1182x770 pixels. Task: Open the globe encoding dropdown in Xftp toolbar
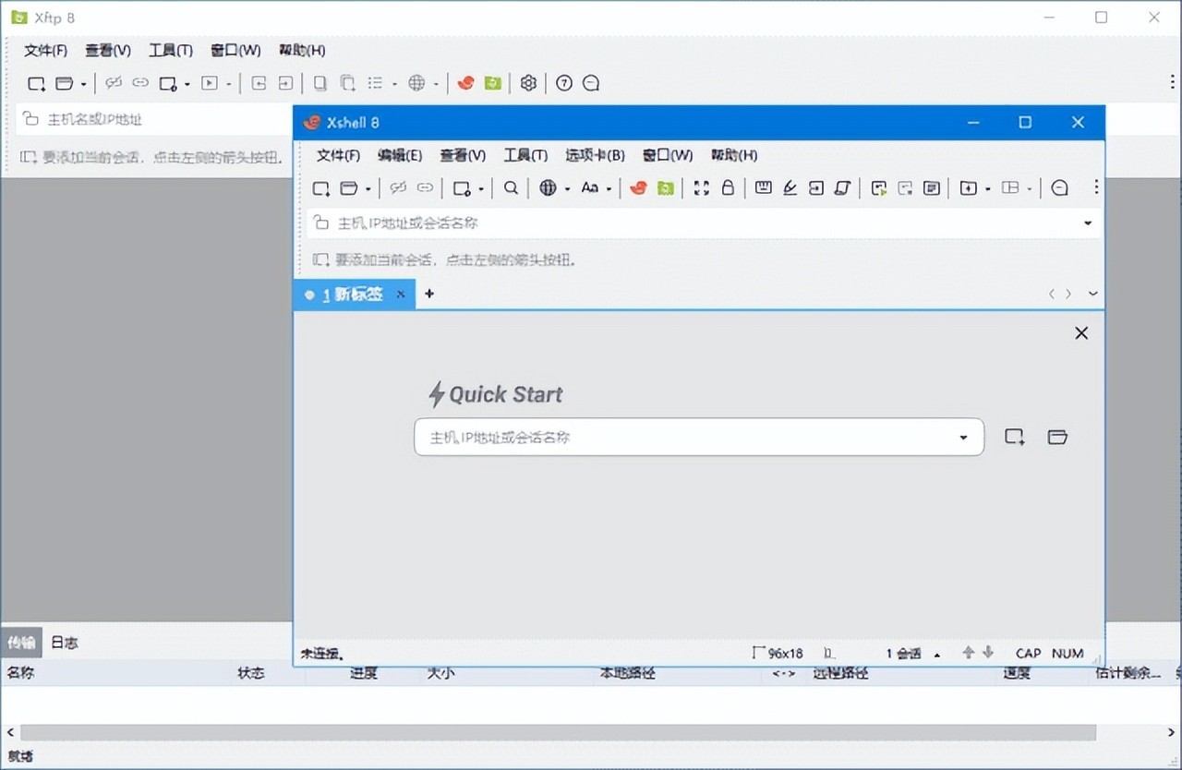tap(436, 84)
